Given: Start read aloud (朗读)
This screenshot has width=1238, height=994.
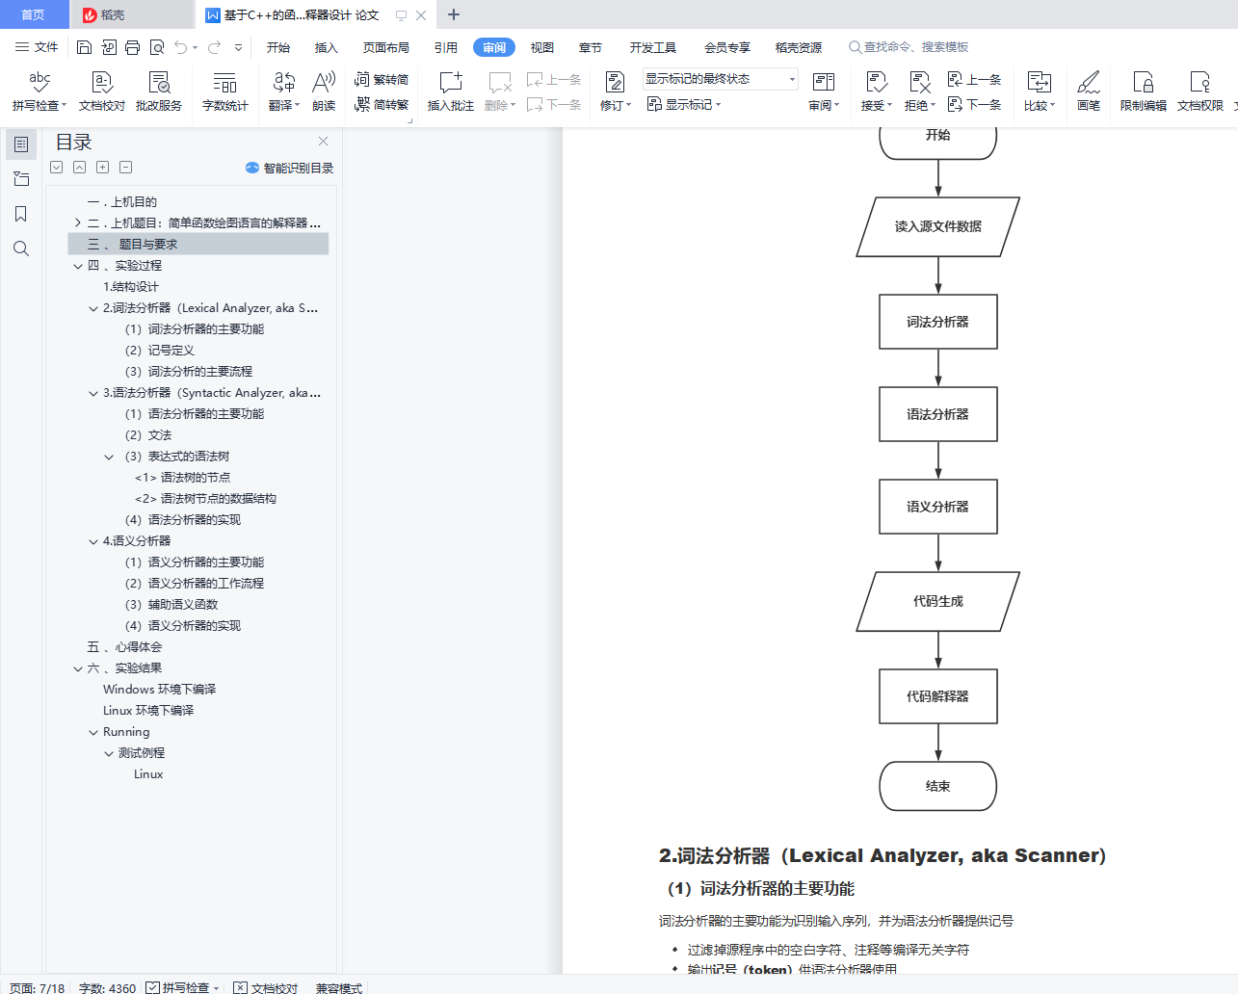Looking at the screenshot, I should point(324,92).
